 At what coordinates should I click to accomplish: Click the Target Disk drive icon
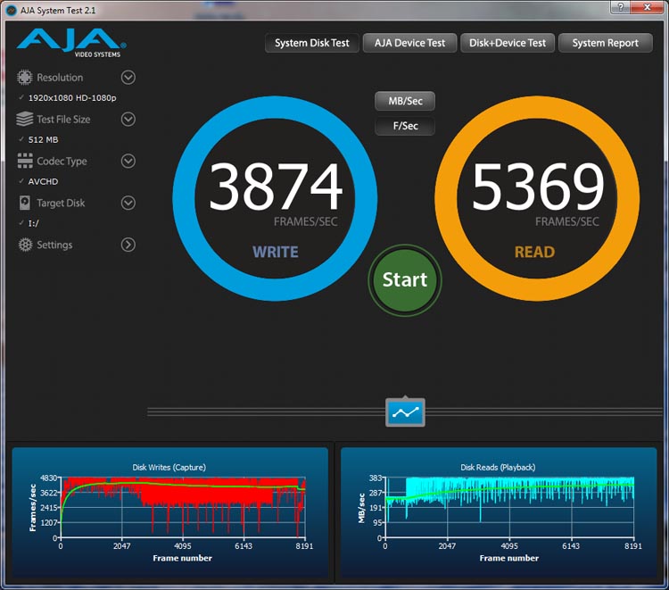(24, 204)
